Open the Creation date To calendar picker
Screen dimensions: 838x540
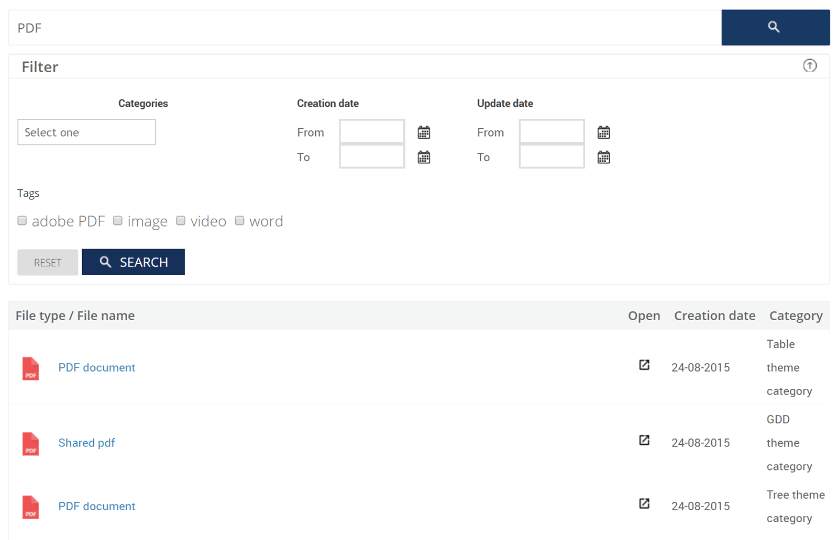point(424,157)
